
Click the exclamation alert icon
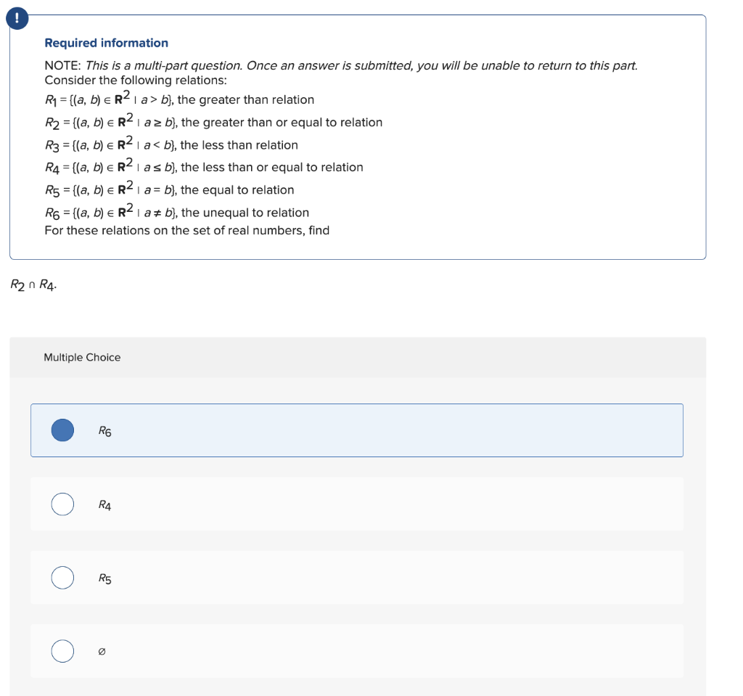(x=17, y=18)
